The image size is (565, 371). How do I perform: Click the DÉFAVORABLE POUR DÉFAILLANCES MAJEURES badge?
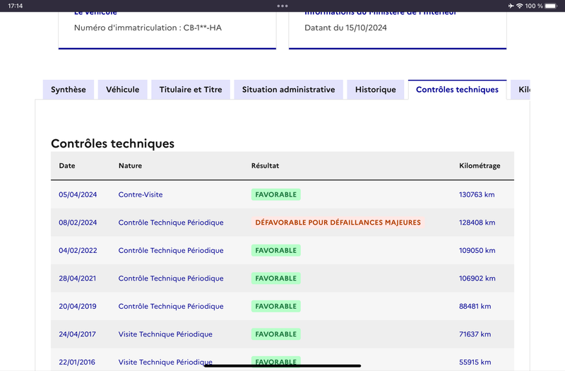(x=338, y=223)
